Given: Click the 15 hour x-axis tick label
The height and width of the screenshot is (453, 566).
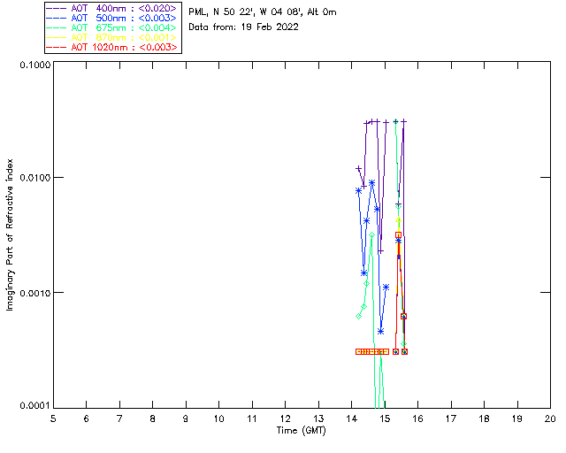Looking at the screenshot, I should (385, 419).
